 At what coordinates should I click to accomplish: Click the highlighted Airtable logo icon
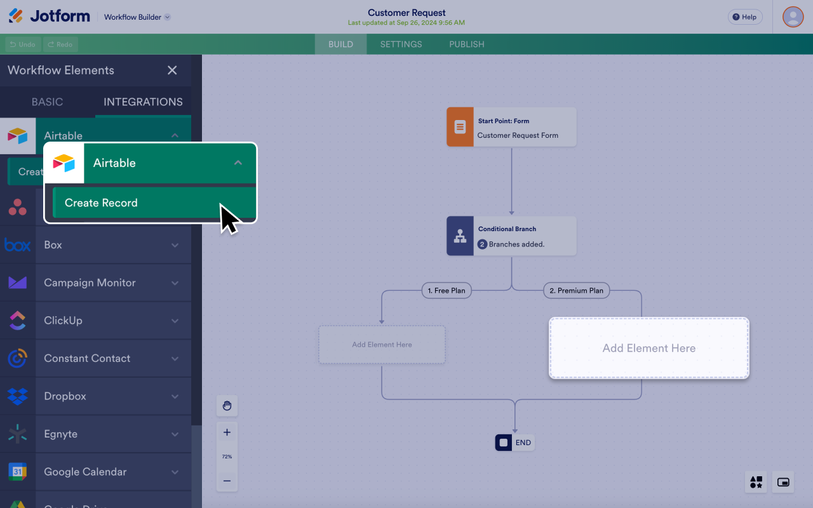pos(64,163)
